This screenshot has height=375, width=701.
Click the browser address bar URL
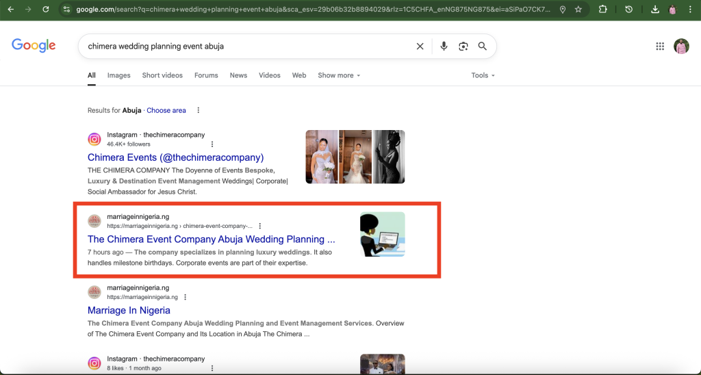(x=313, y=9)
